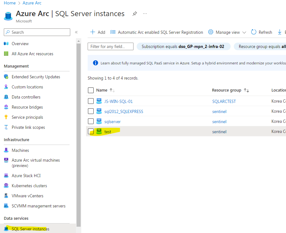
Task: Click the Azure Arc logo icon by the title
Action: click(x=9, y=16)
